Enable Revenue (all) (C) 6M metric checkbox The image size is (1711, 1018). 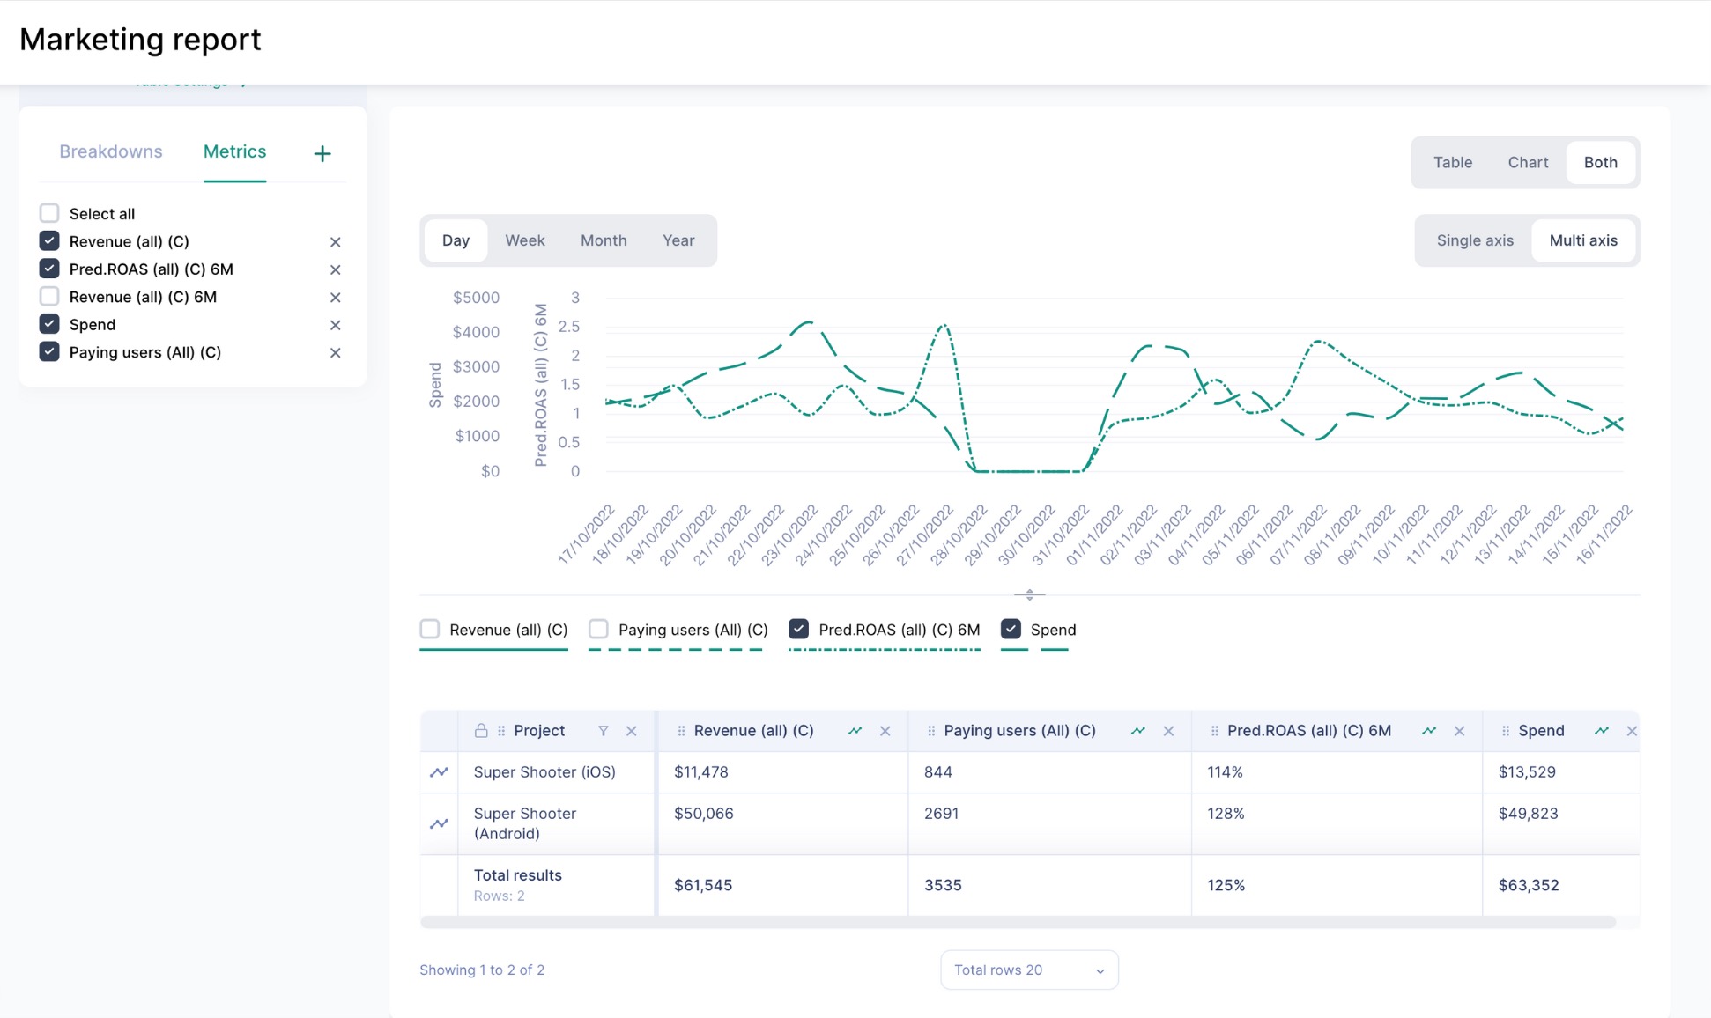(49, 297)
